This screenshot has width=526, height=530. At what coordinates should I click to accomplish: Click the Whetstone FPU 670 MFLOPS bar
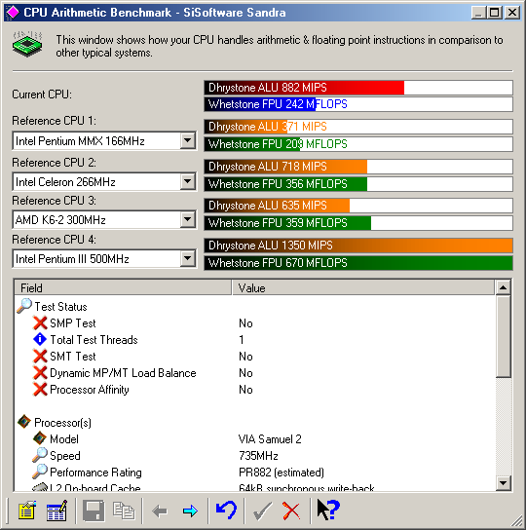point(358,263)
